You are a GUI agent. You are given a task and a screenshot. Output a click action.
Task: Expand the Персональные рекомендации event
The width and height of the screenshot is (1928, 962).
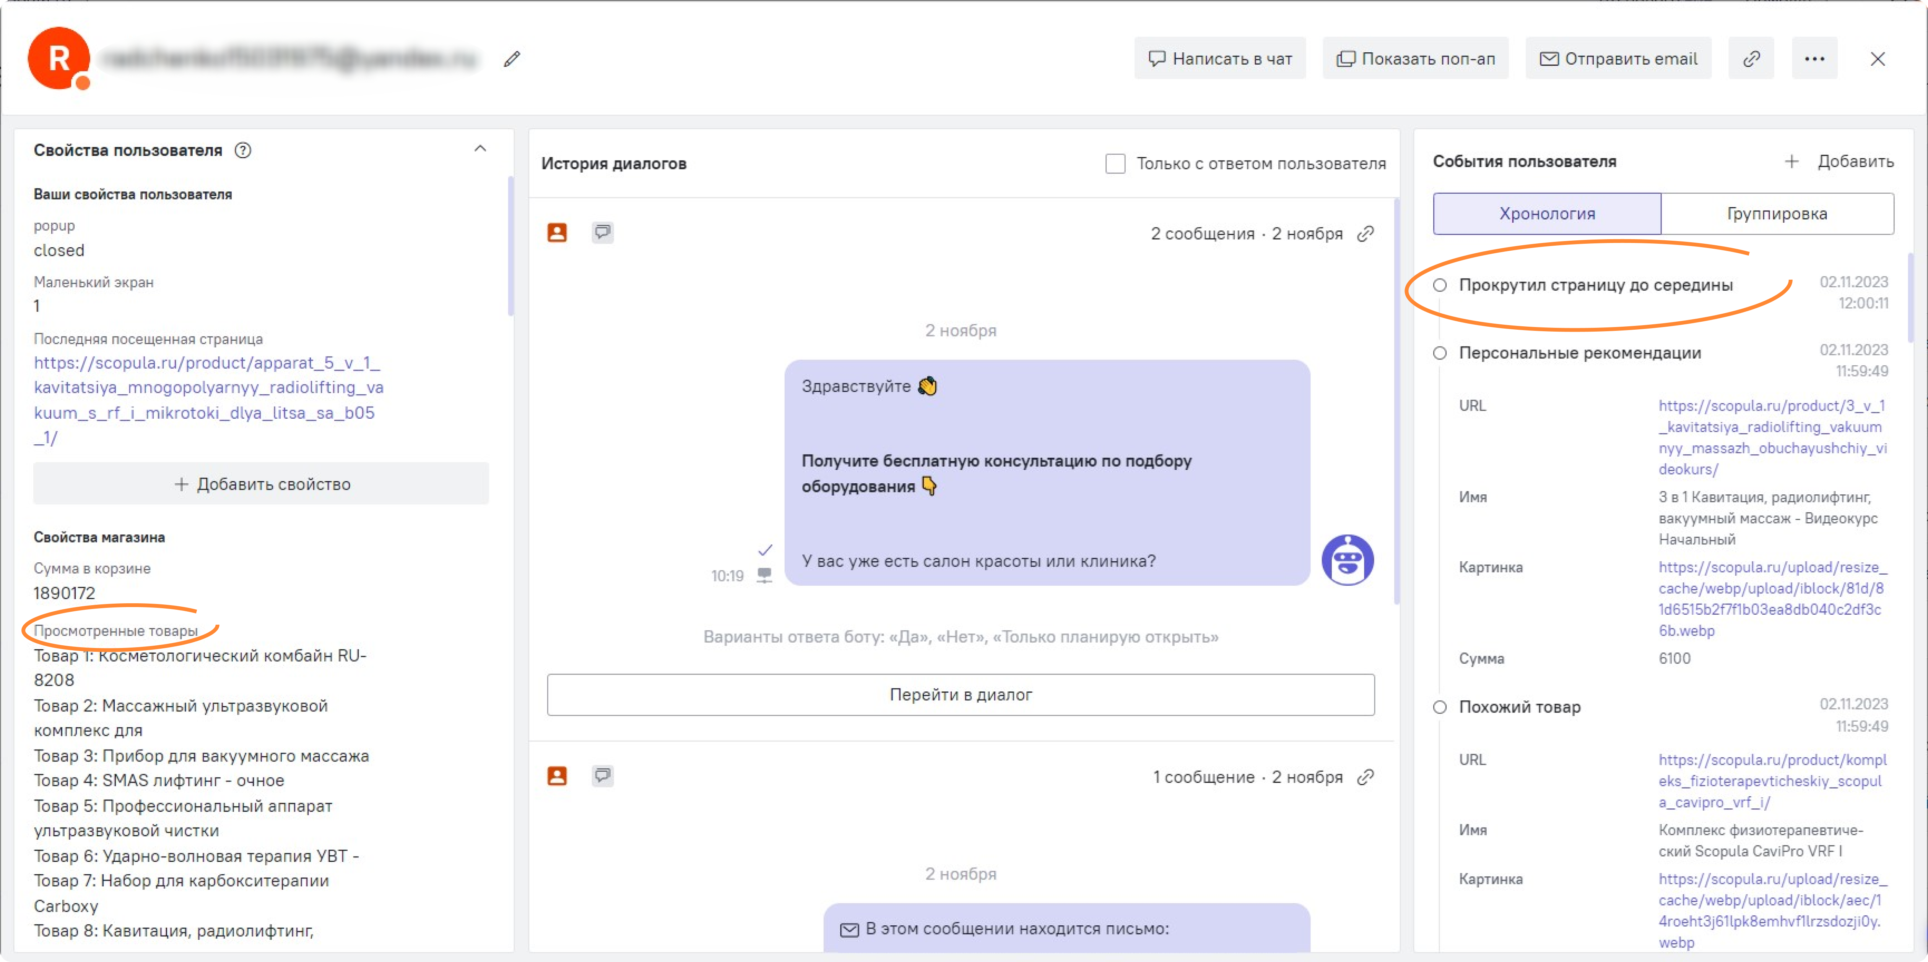[x=1579, y=353]
